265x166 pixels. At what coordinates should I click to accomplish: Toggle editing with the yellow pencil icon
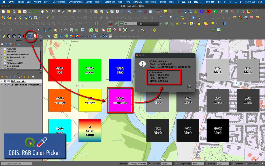48,17
